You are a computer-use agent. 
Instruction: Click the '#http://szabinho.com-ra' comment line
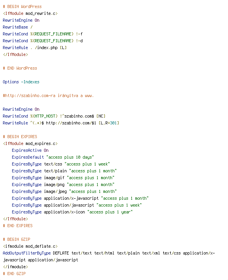pos(48,96)
